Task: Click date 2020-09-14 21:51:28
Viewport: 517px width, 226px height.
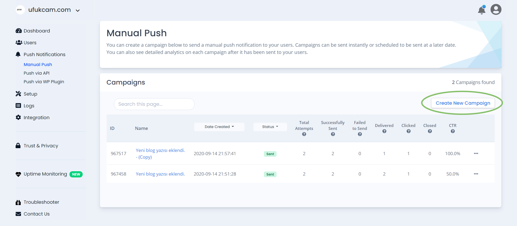Action: coord(215,174)
